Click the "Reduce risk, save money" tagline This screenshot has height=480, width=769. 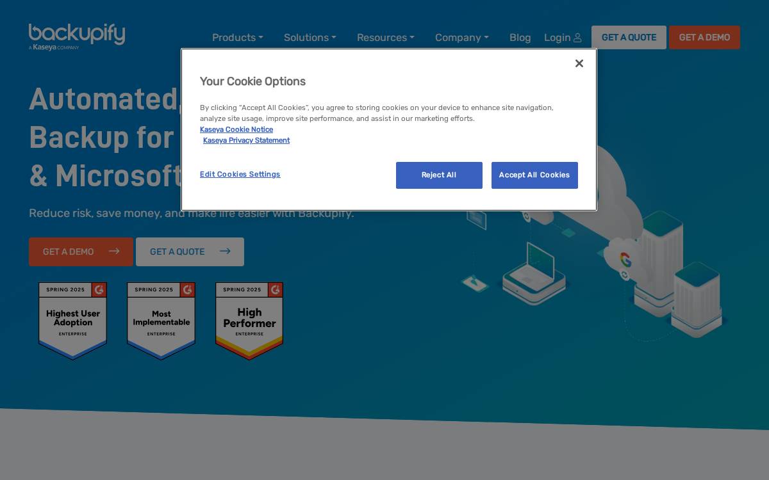point(191,213)
